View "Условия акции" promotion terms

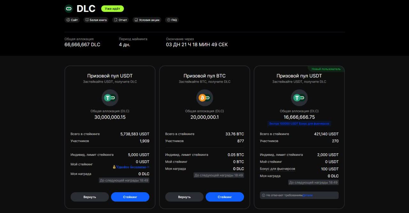click(x=147, y=20)
